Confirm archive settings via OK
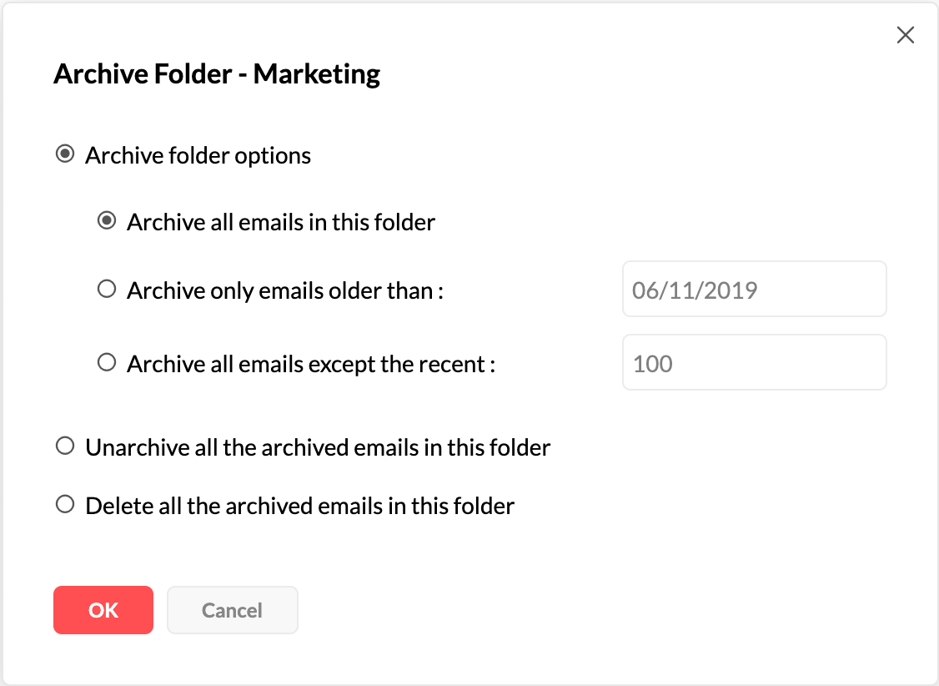This screenshot has width=939, height=686. click(103, 610)
